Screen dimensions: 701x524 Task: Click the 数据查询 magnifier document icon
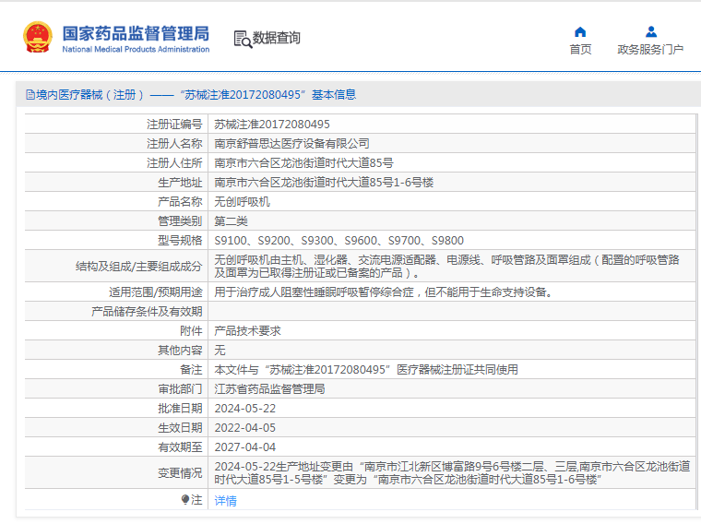click(x=243, y=39)
